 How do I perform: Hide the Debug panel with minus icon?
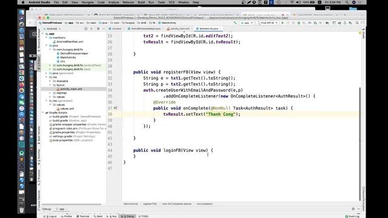point(358,209)
